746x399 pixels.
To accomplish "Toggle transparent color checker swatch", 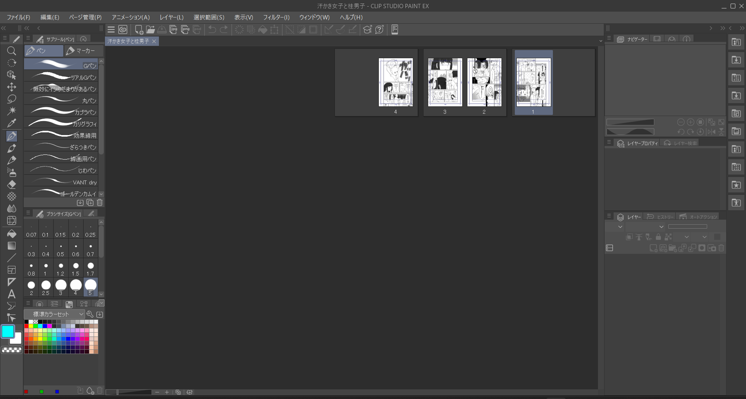I will click(x=12, y=350).
